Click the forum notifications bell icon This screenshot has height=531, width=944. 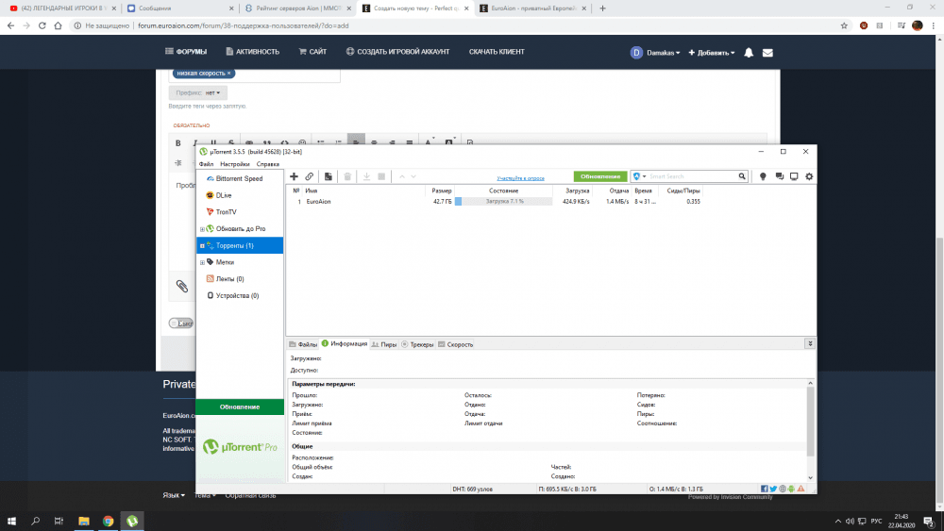(x=749, y=52)
